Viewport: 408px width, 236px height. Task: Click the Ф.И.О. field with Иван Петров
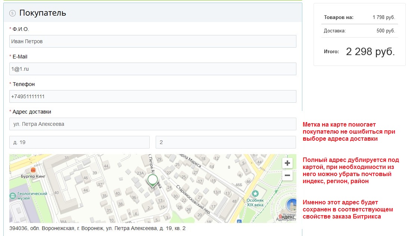pos(153,41)
